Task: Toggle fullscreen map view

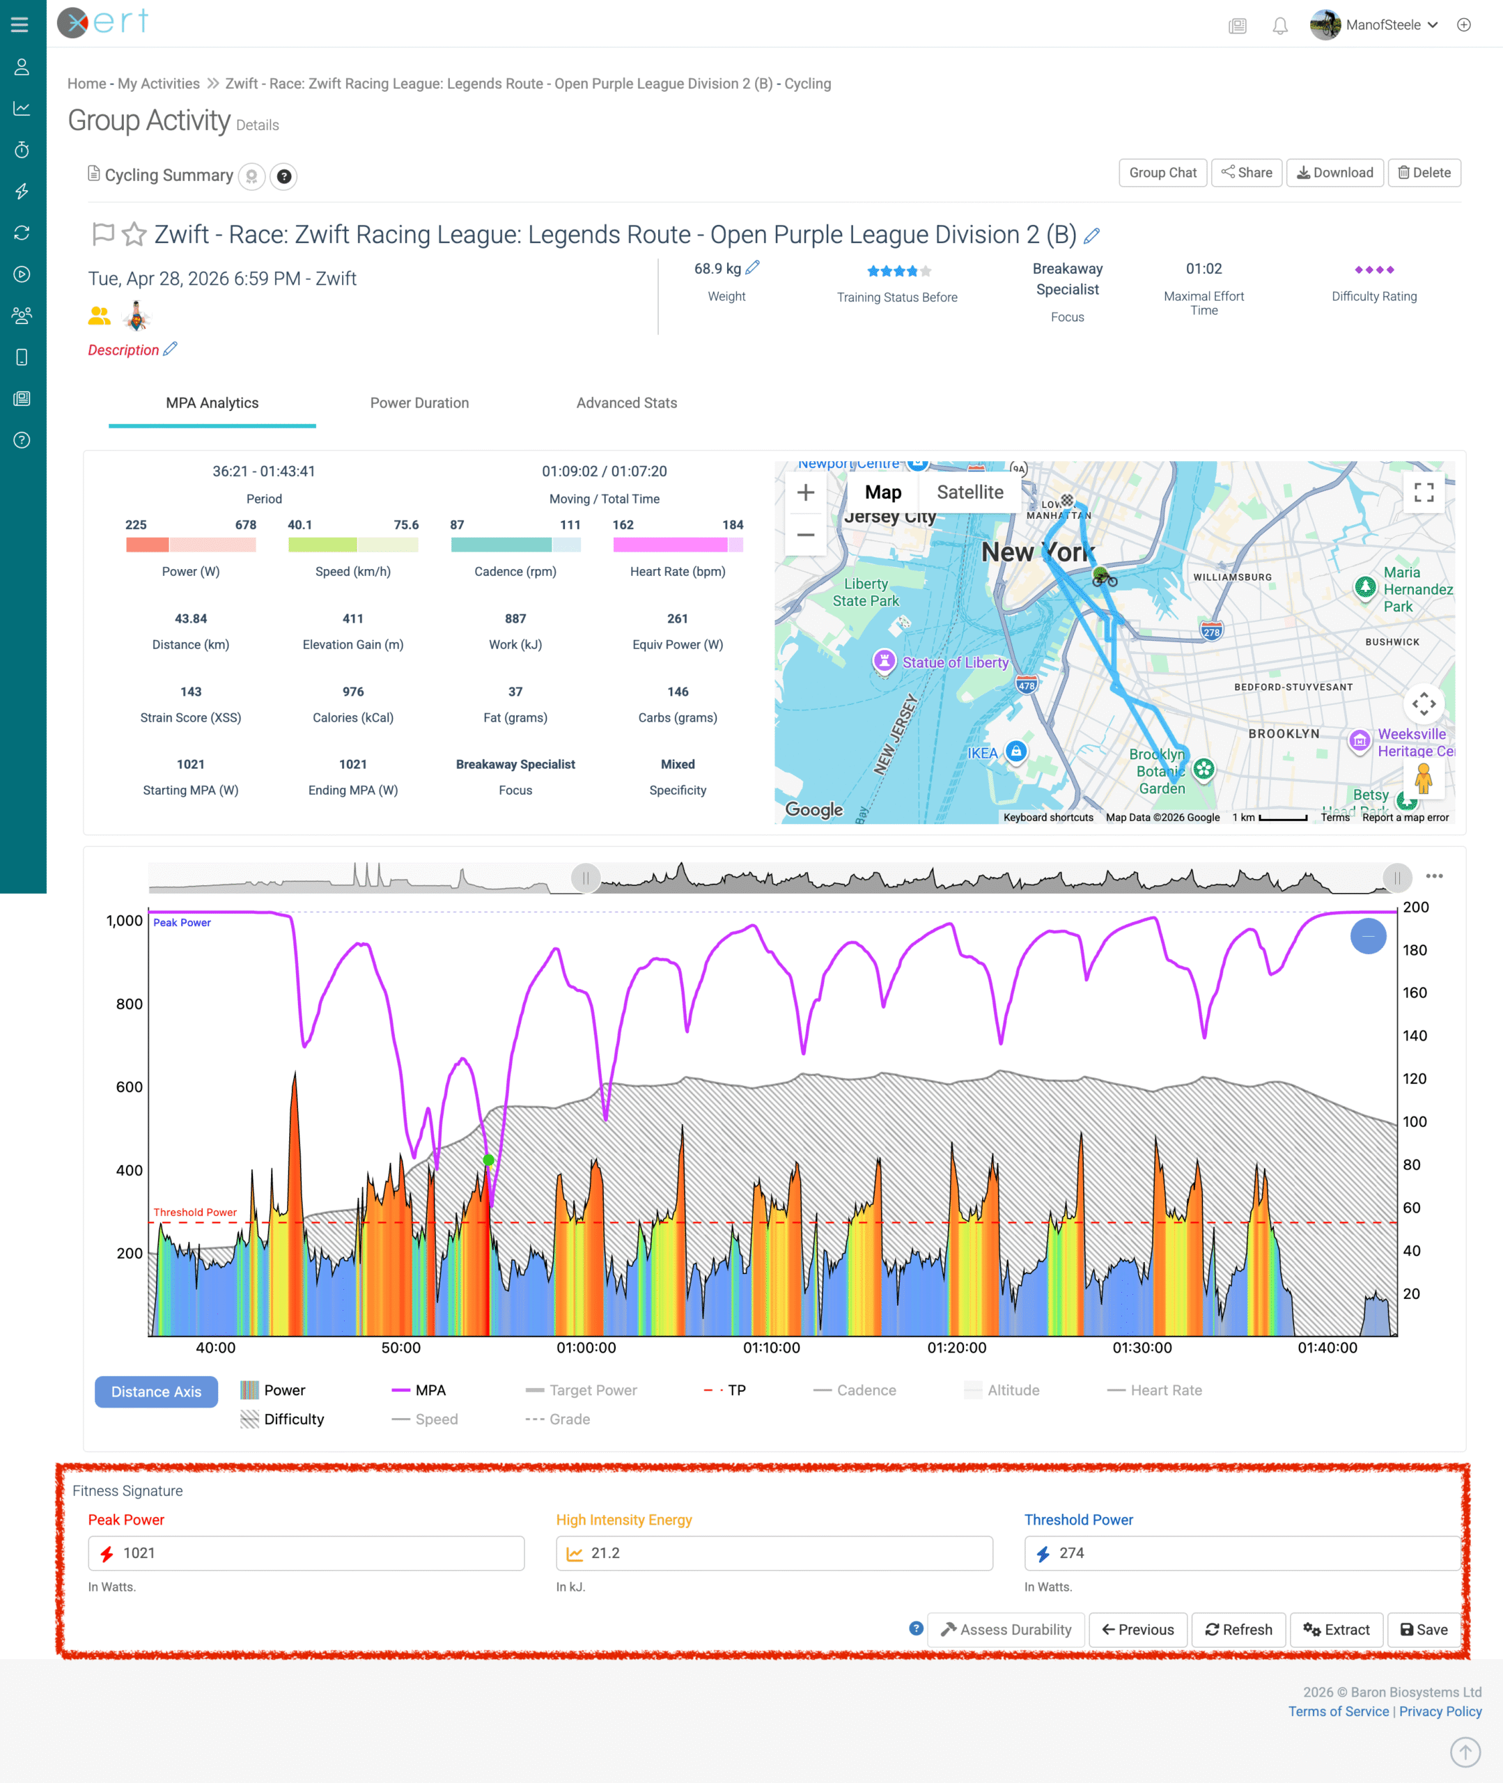Action: pyautogui.click(x=1424, y=492)
